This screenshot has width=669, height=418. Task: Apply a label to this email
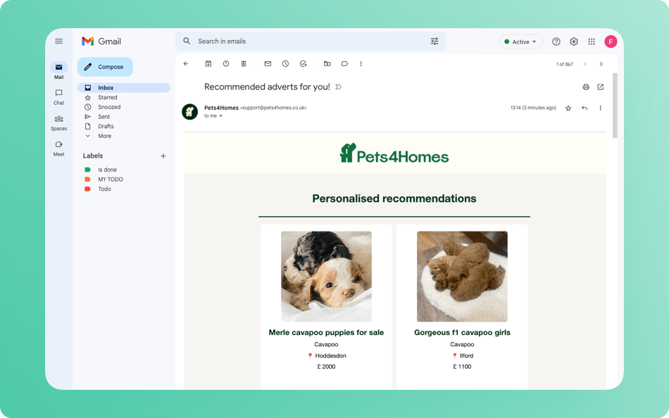pos(345,64)
